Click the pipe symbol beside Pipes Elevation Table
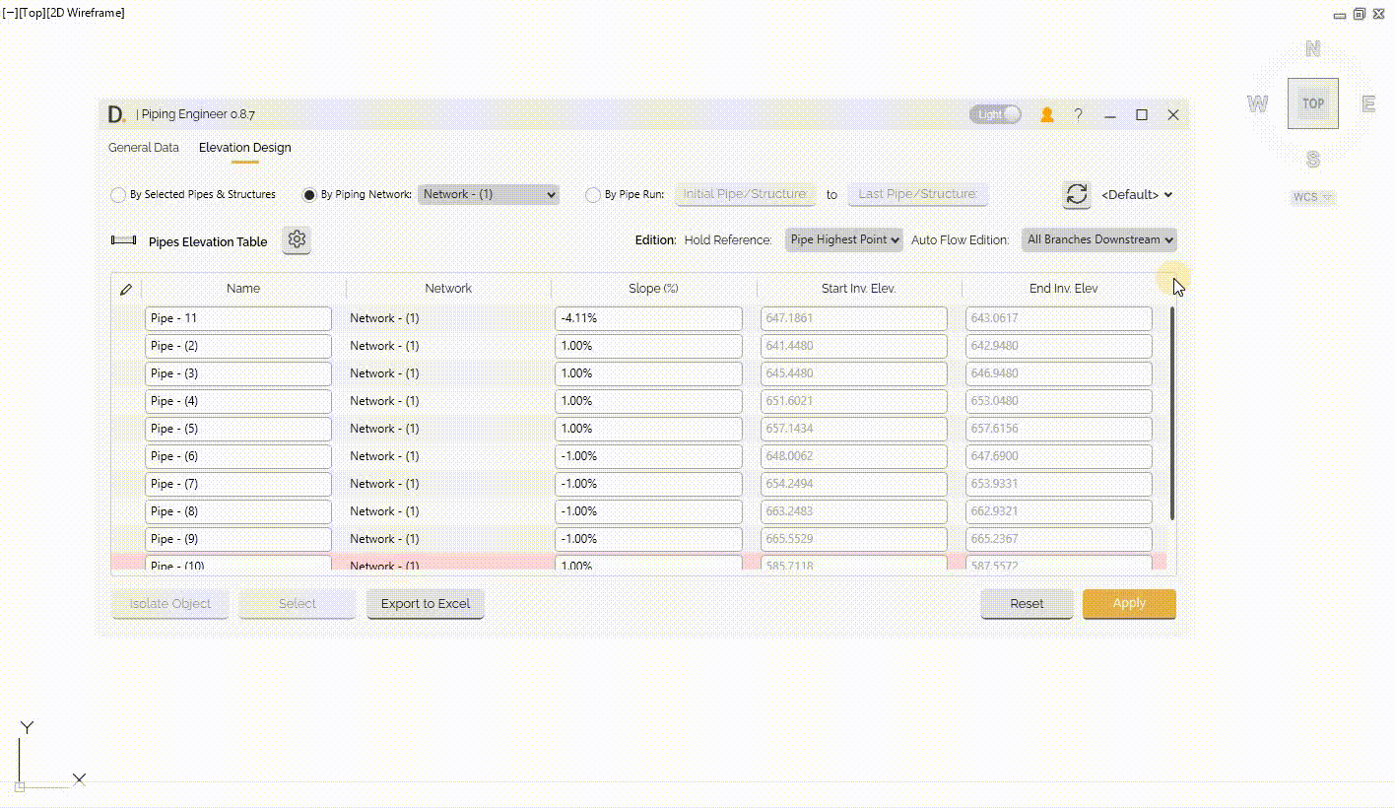The image size is (1395, 808). pos(124,240)
